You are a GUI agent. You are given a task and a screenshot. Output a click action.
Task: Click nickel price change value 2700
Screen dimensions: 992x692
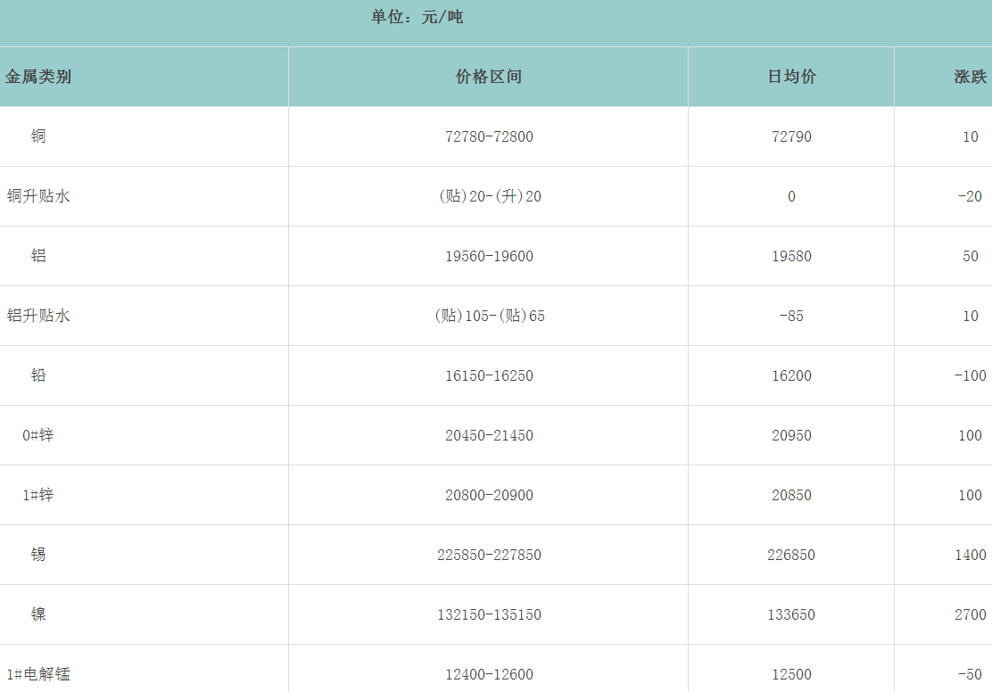(x=970, y=614)
